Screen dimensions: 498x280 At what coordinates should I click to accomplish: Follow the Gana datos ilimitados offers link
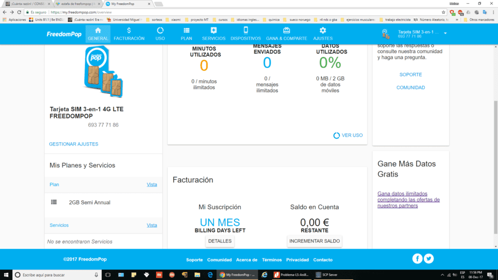tap(408, 200)
